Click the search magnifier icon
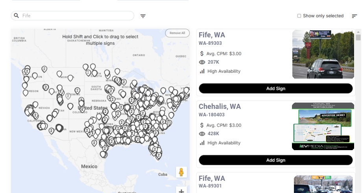Image resolution: width=362 pixels, height=193 pixels. point(17,16)
